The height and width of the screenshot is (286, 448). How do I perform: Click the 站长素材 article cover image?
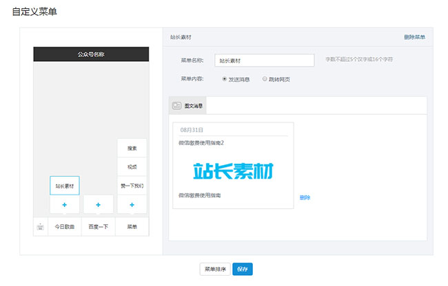[x=233, y=169]
